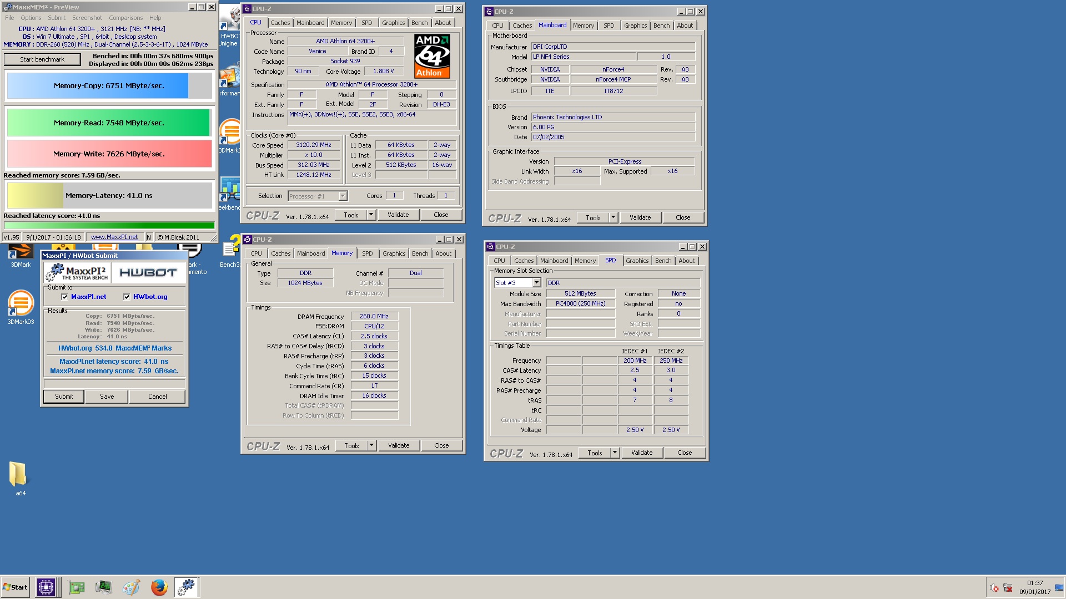Viewport: 1066px width, 599px height.
Task: Click the Memory-Copy 6751 MByte/sec bar
Action: [x=109, y=86]
